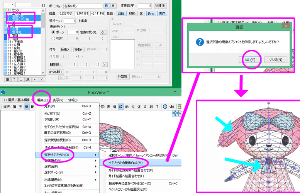Expand the 選択面(F) submenu
Viewport: 300px width, 193px height.
(x=67, y=167)
